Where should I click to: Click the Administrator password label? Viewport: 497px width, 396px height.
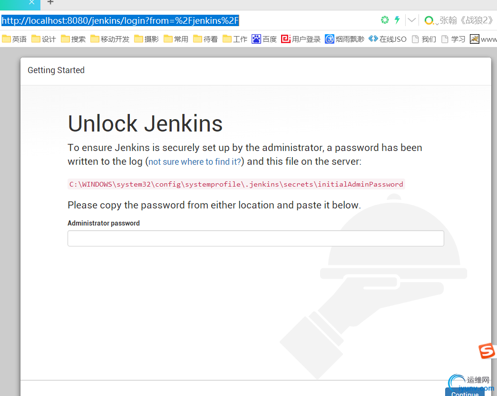[104, 223]
